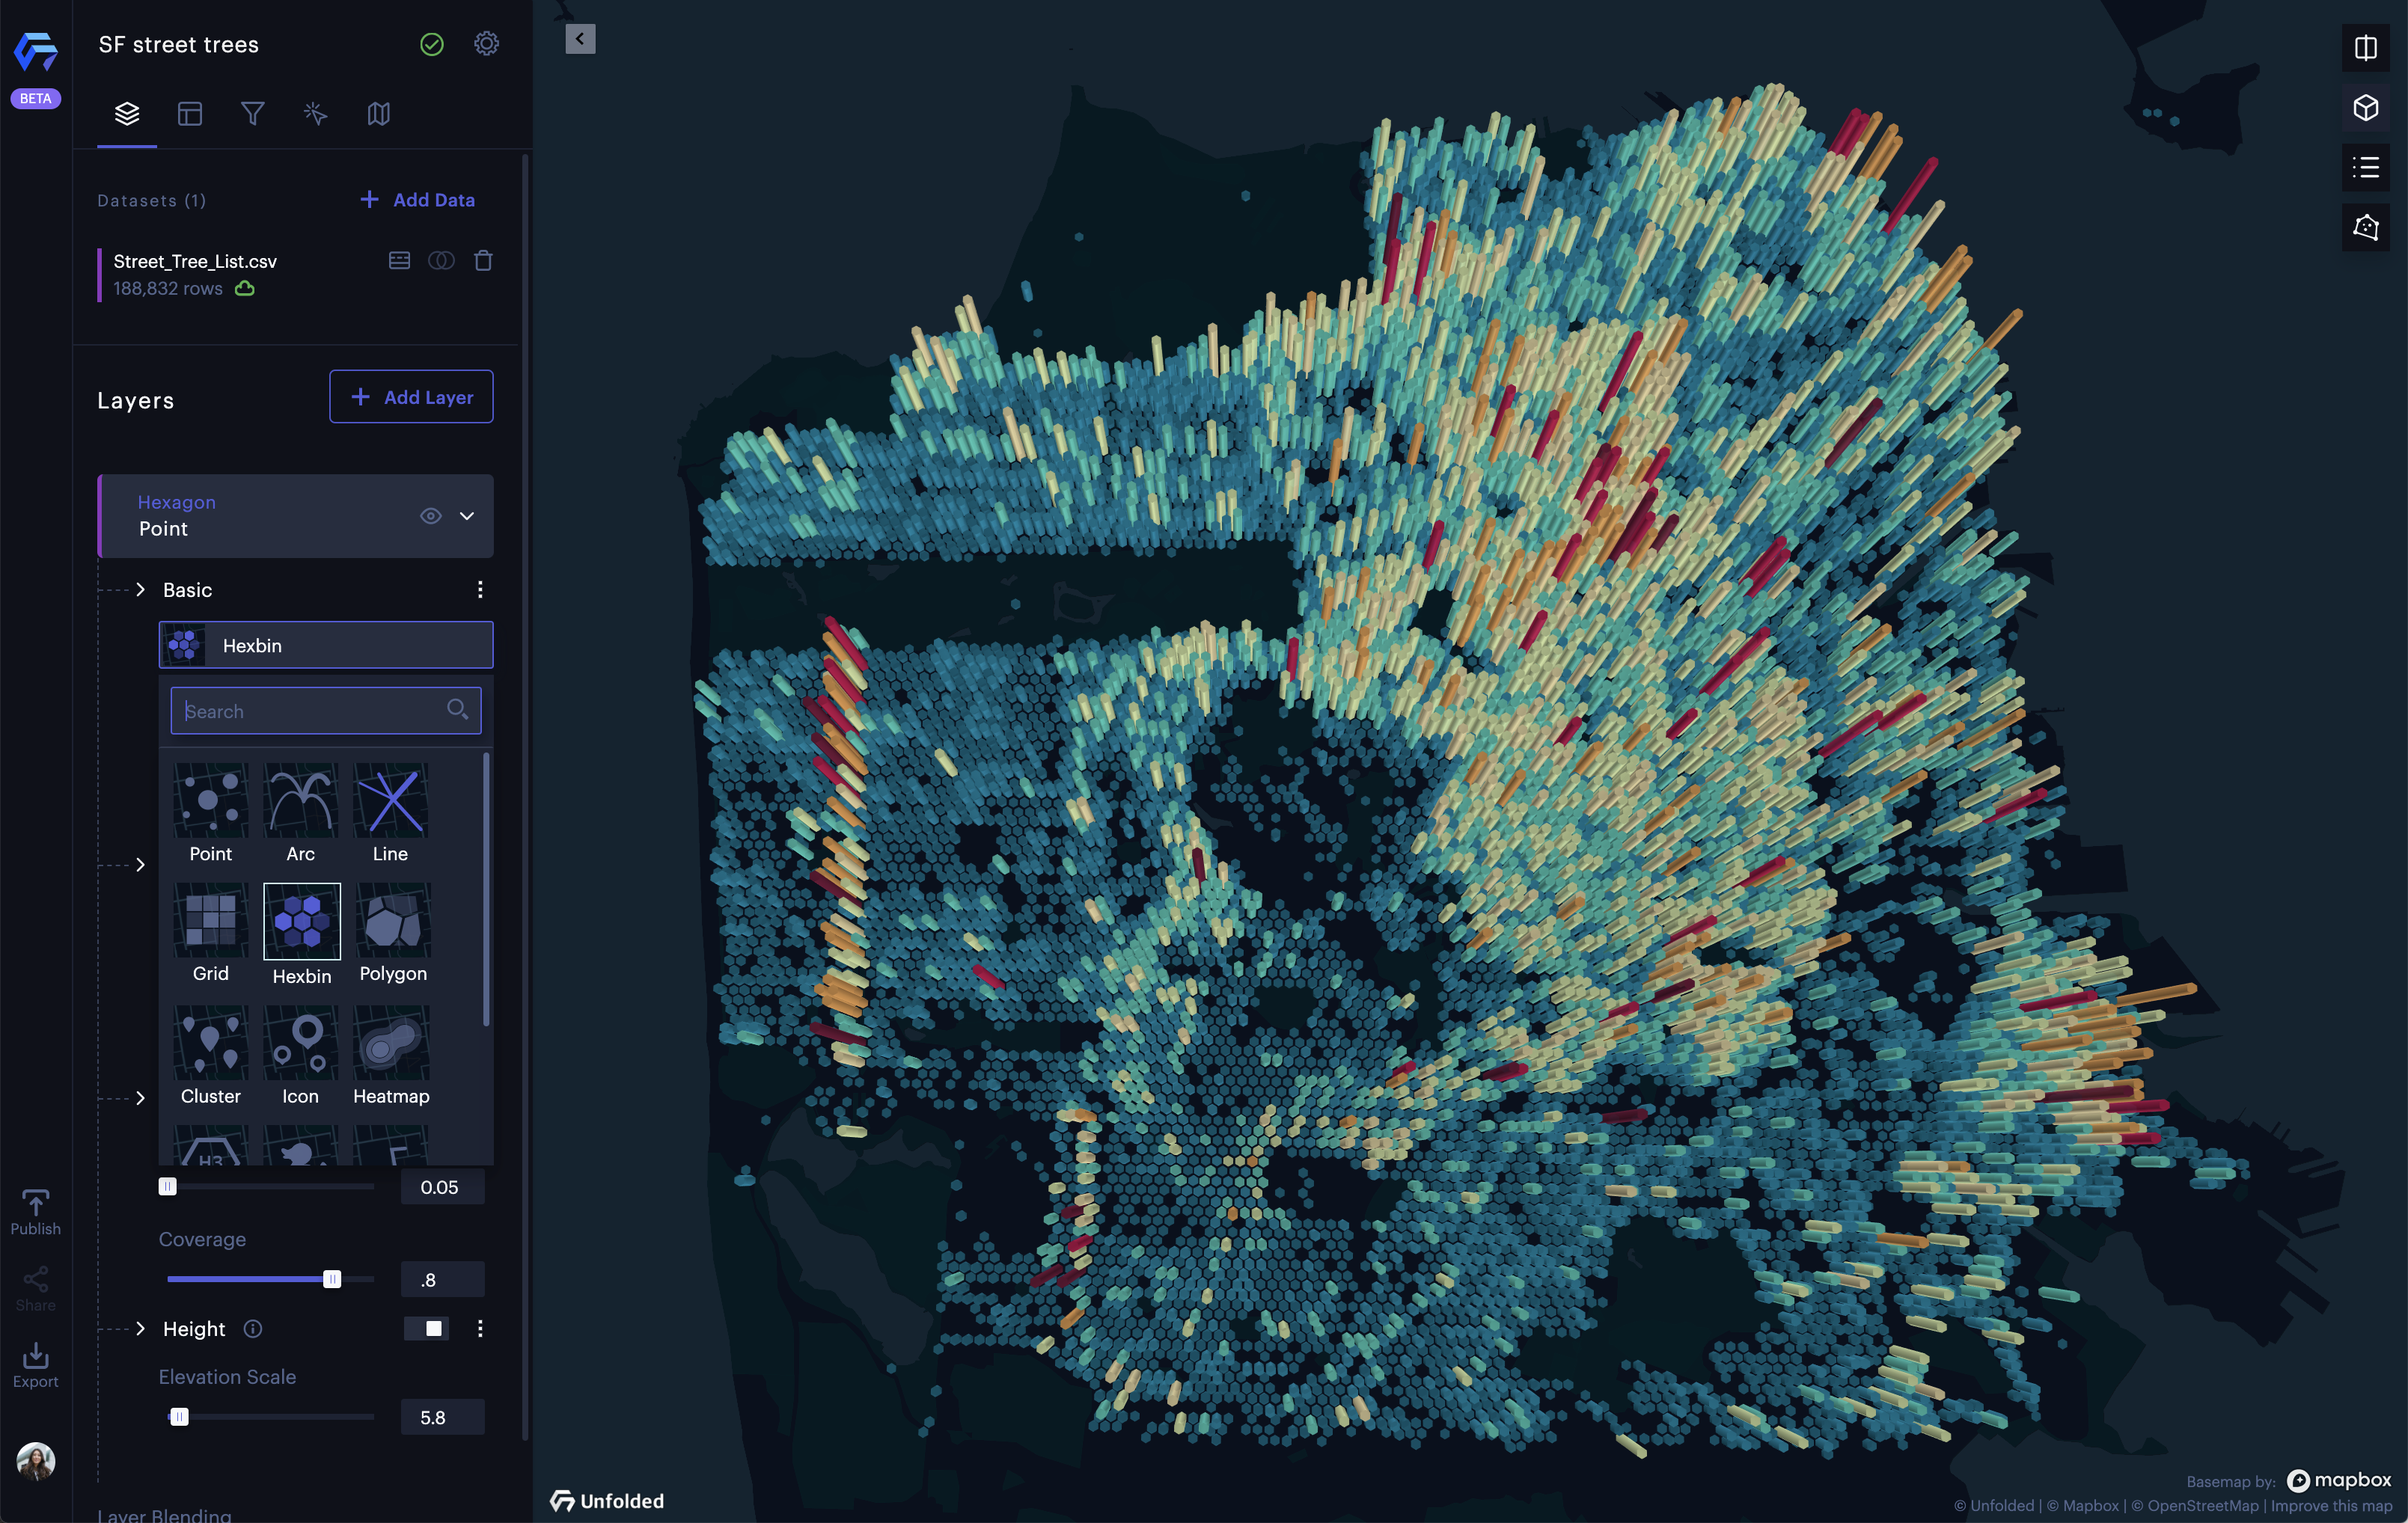
Task: Click Add Data link
Action: [x=418, y=200]
